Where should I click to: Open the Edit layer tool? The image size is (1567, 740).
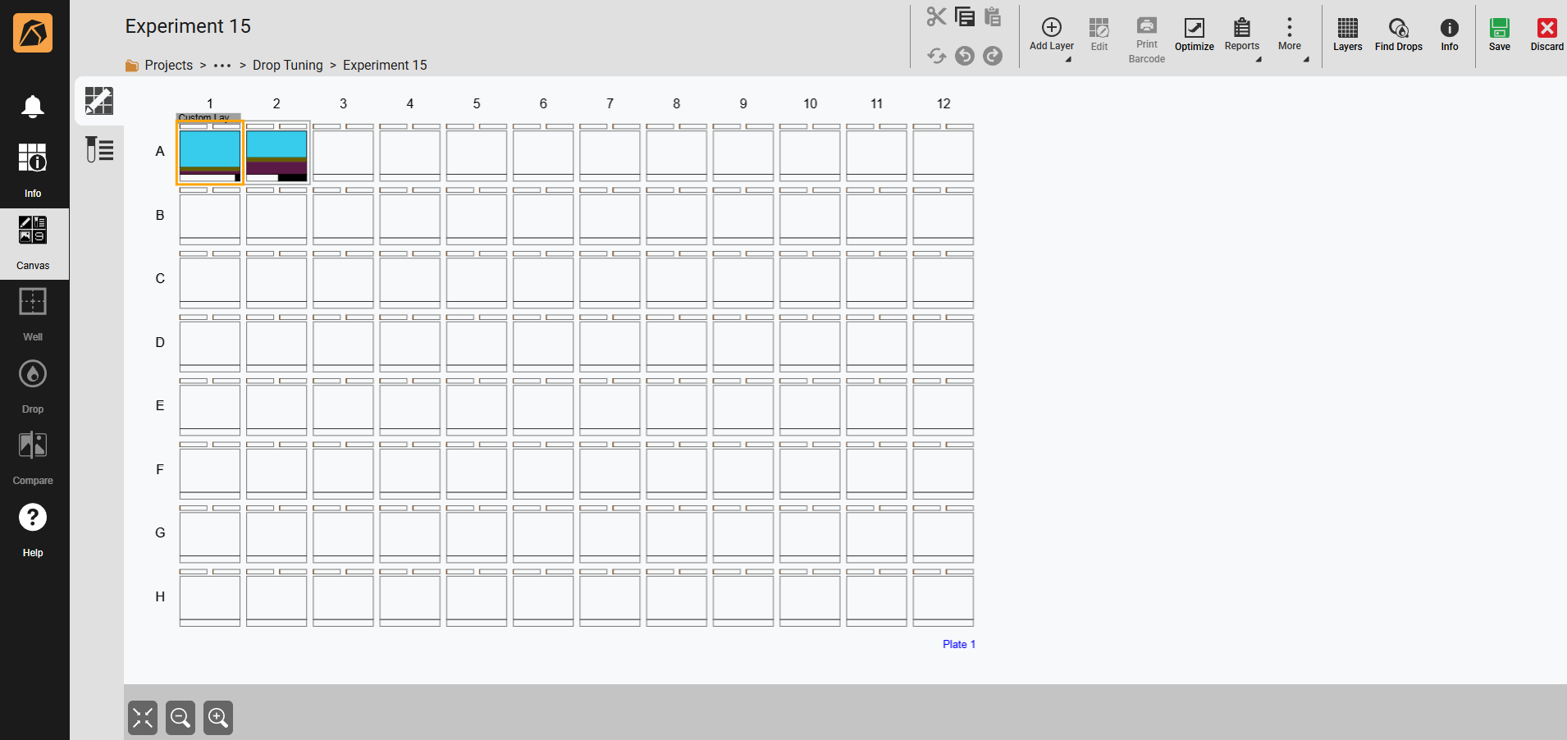click(x=1099, y=34)
